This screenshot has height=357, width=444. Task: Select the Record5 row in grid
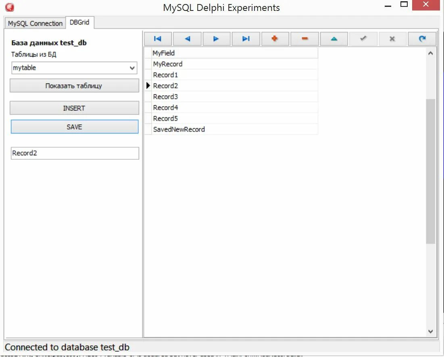pyautogui.click(x=234, y=119)
